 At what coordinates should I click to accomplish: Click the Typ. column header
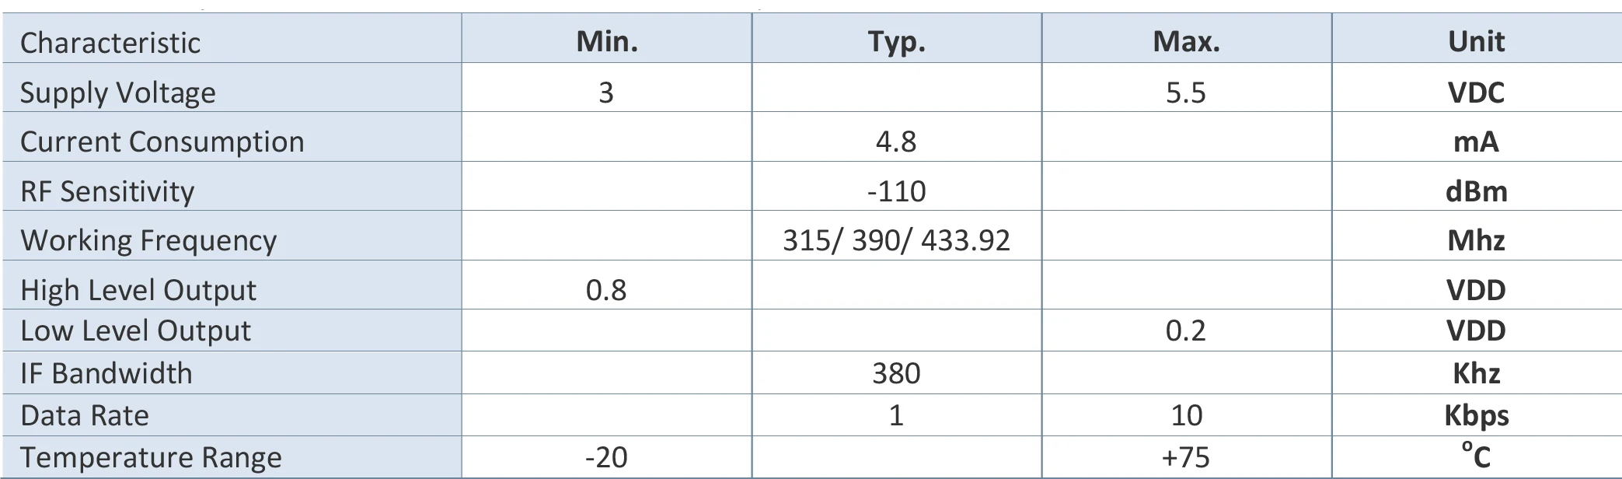coord(896,41)
